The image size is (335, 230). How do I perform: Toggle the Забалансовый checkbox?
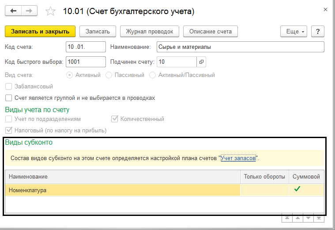coord(8,87)
